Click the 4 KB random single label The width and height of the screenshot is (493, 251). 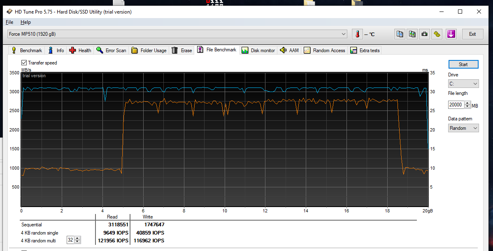pyautogui.click(x=40, y=233)
